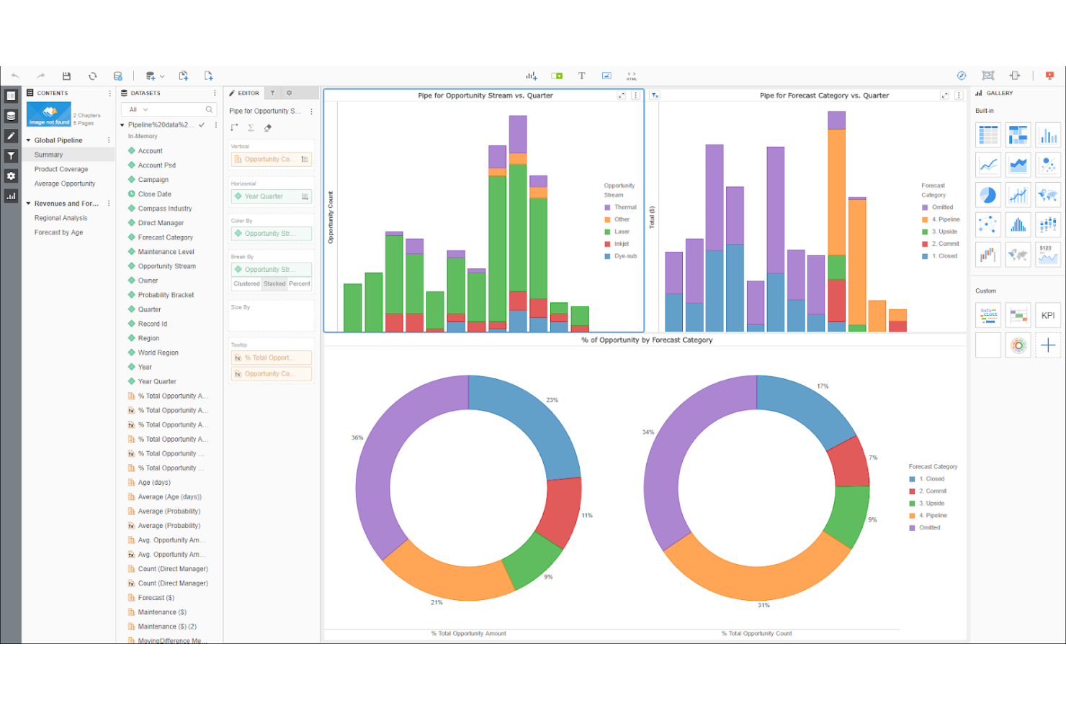Collapse the Global Pipeline chapter
The height and width of the screenshot is (710, 1066).
[28, 140]
